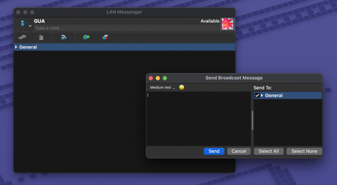The height and width of the screenshot is (185, 337).
Task: Click the send file icon
Action: (x=41, y=37)
